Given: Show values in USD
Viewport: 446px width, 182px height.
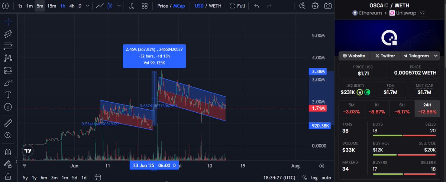Looking at the screenshot, I should (200, 6).
